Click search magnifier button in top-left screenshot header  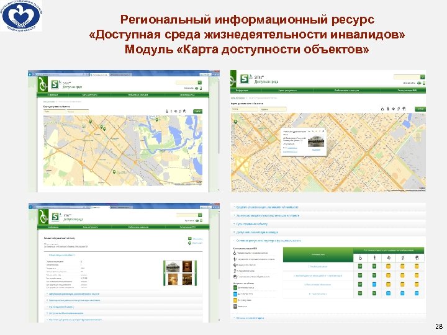point(200,83)
